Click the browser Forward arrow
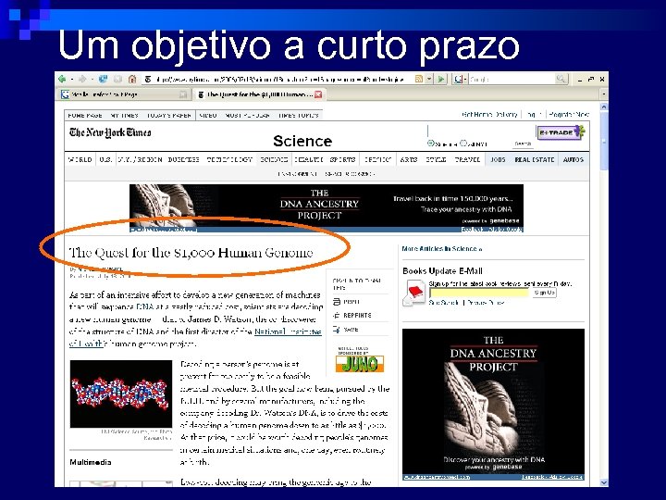This screenshot has height=500, width=666. click(x=82, y=79)
